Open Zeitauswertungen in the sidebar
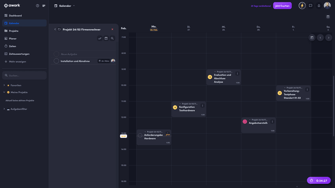This screenshot has width=335, height=188. [x=24, y=54]
